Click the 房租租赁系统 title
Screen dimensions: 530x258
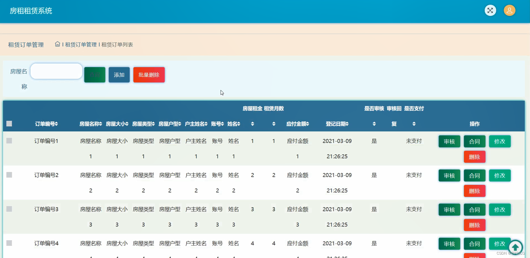click(31, 11)
